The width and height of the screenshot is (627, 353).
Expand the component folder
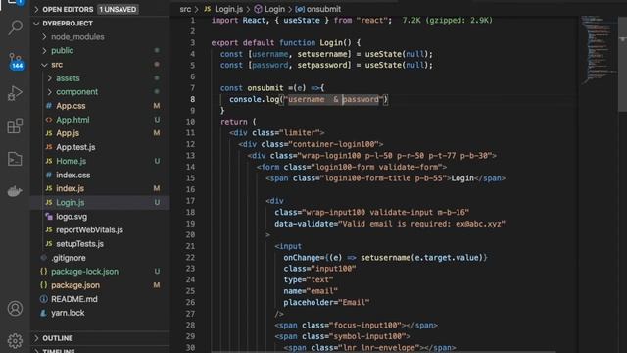pyautogui.click(x=101, y=91)
